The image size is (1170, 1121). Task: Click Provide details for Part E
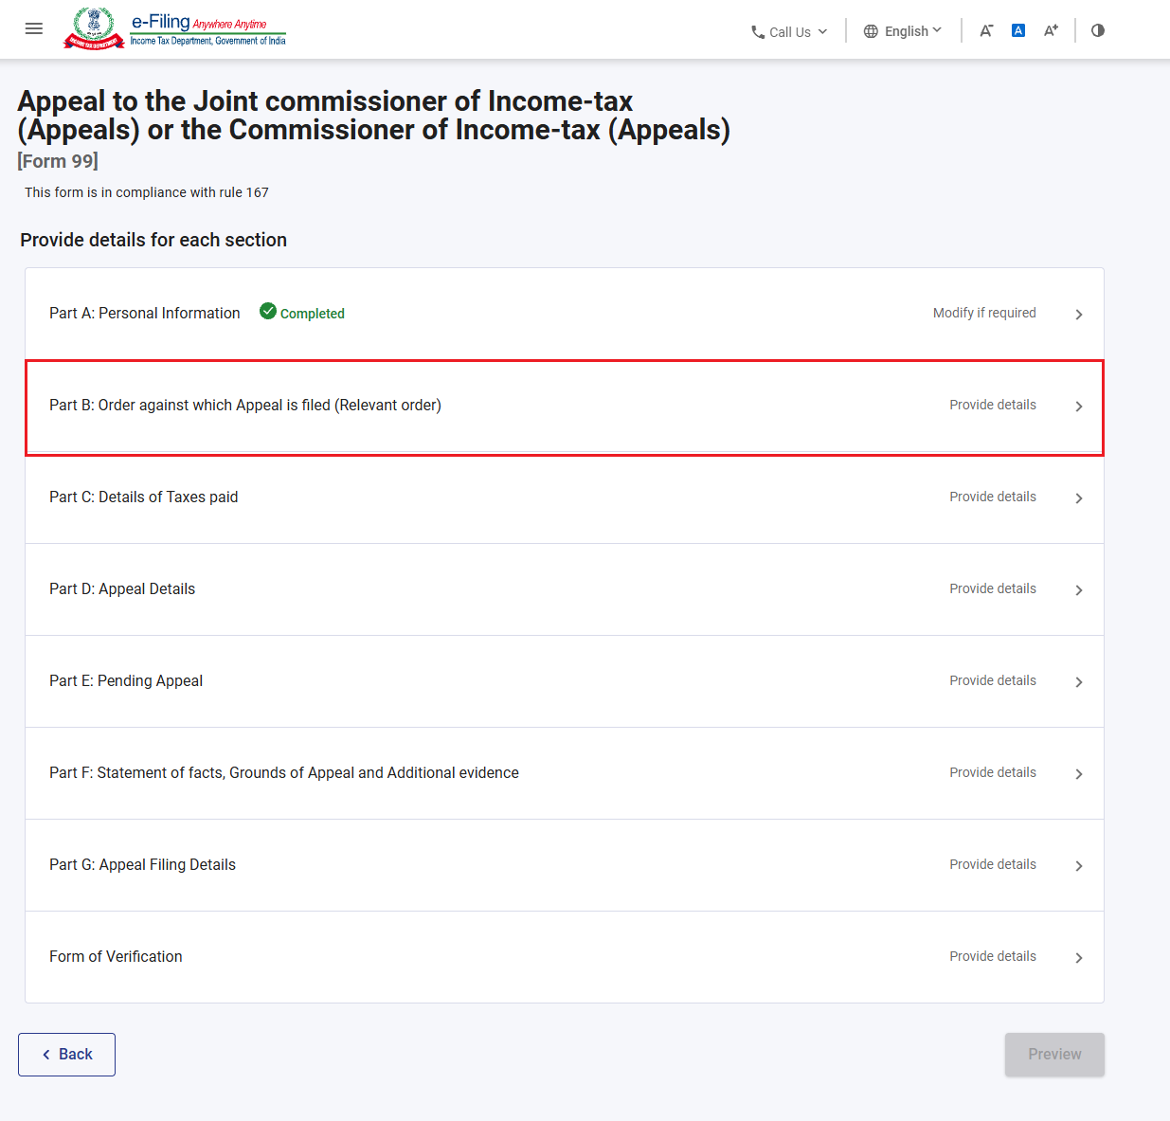coord(993,680)
